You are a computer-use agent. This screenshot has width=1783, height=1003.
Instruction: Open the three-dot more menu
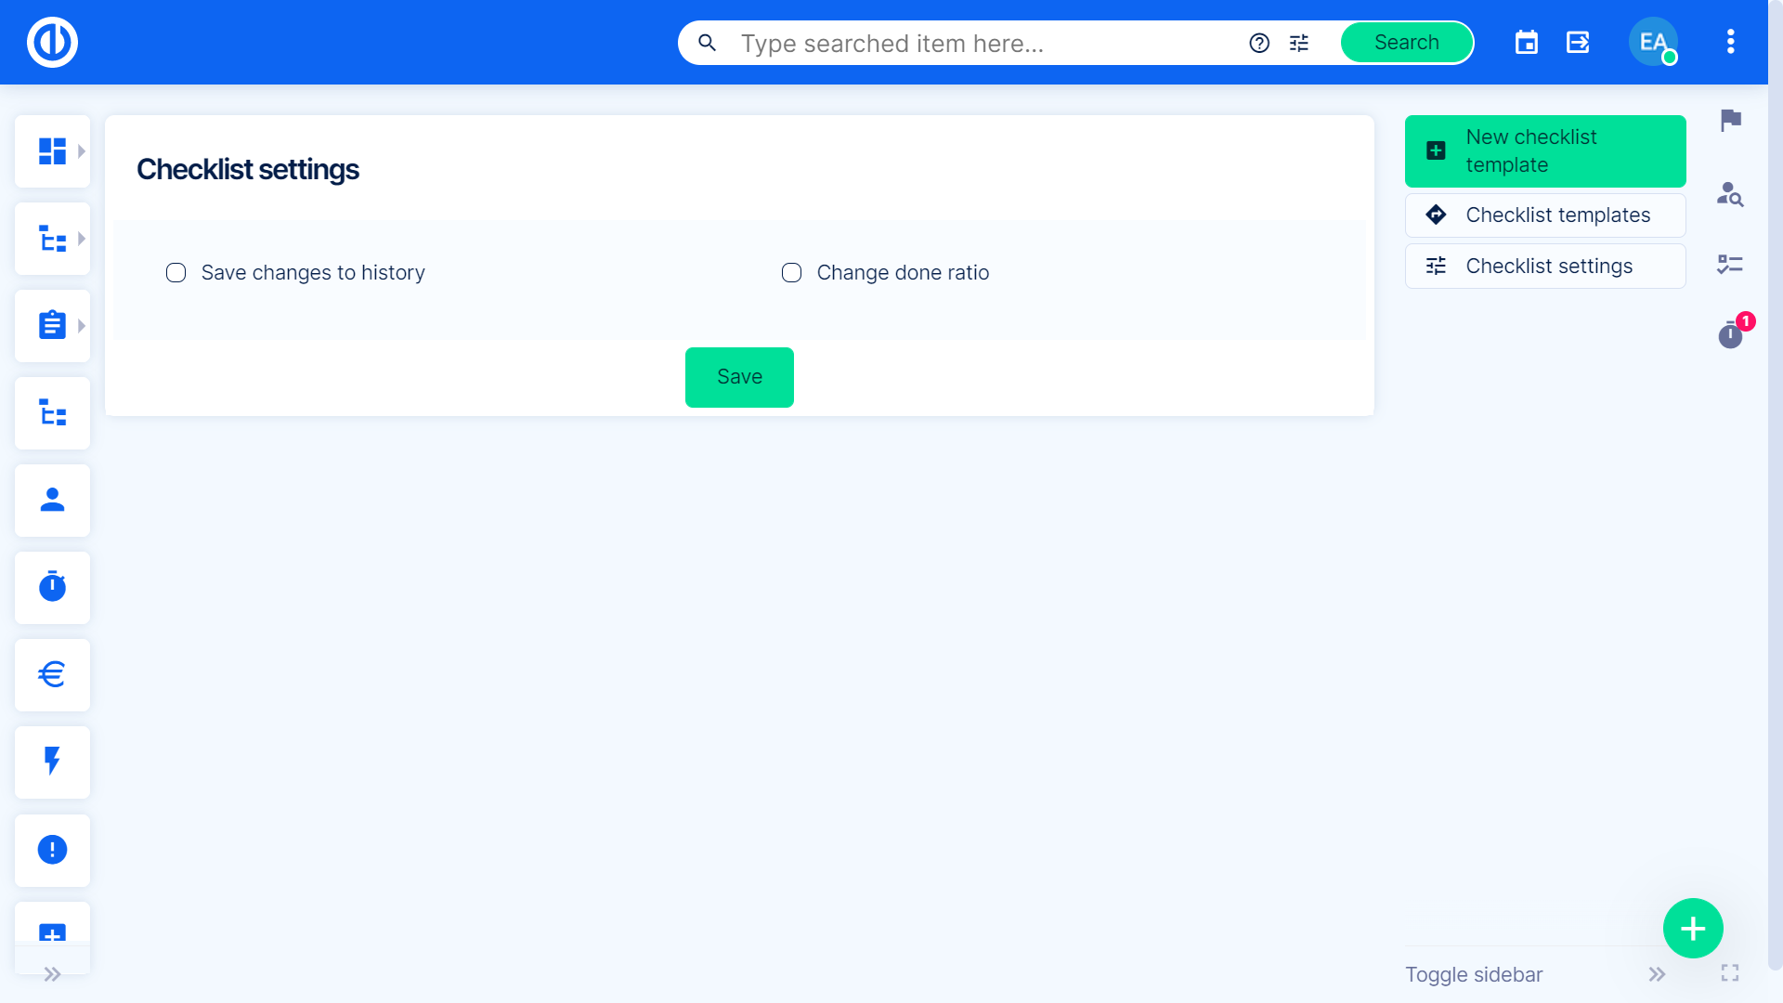click(x=1730, y=42)
